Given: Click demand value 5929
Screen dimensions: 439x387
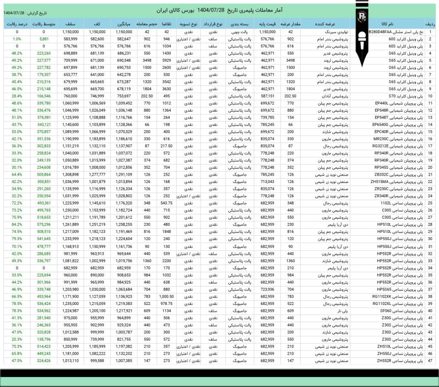Looking at the screenshot, I should click(x=167, y=60).
